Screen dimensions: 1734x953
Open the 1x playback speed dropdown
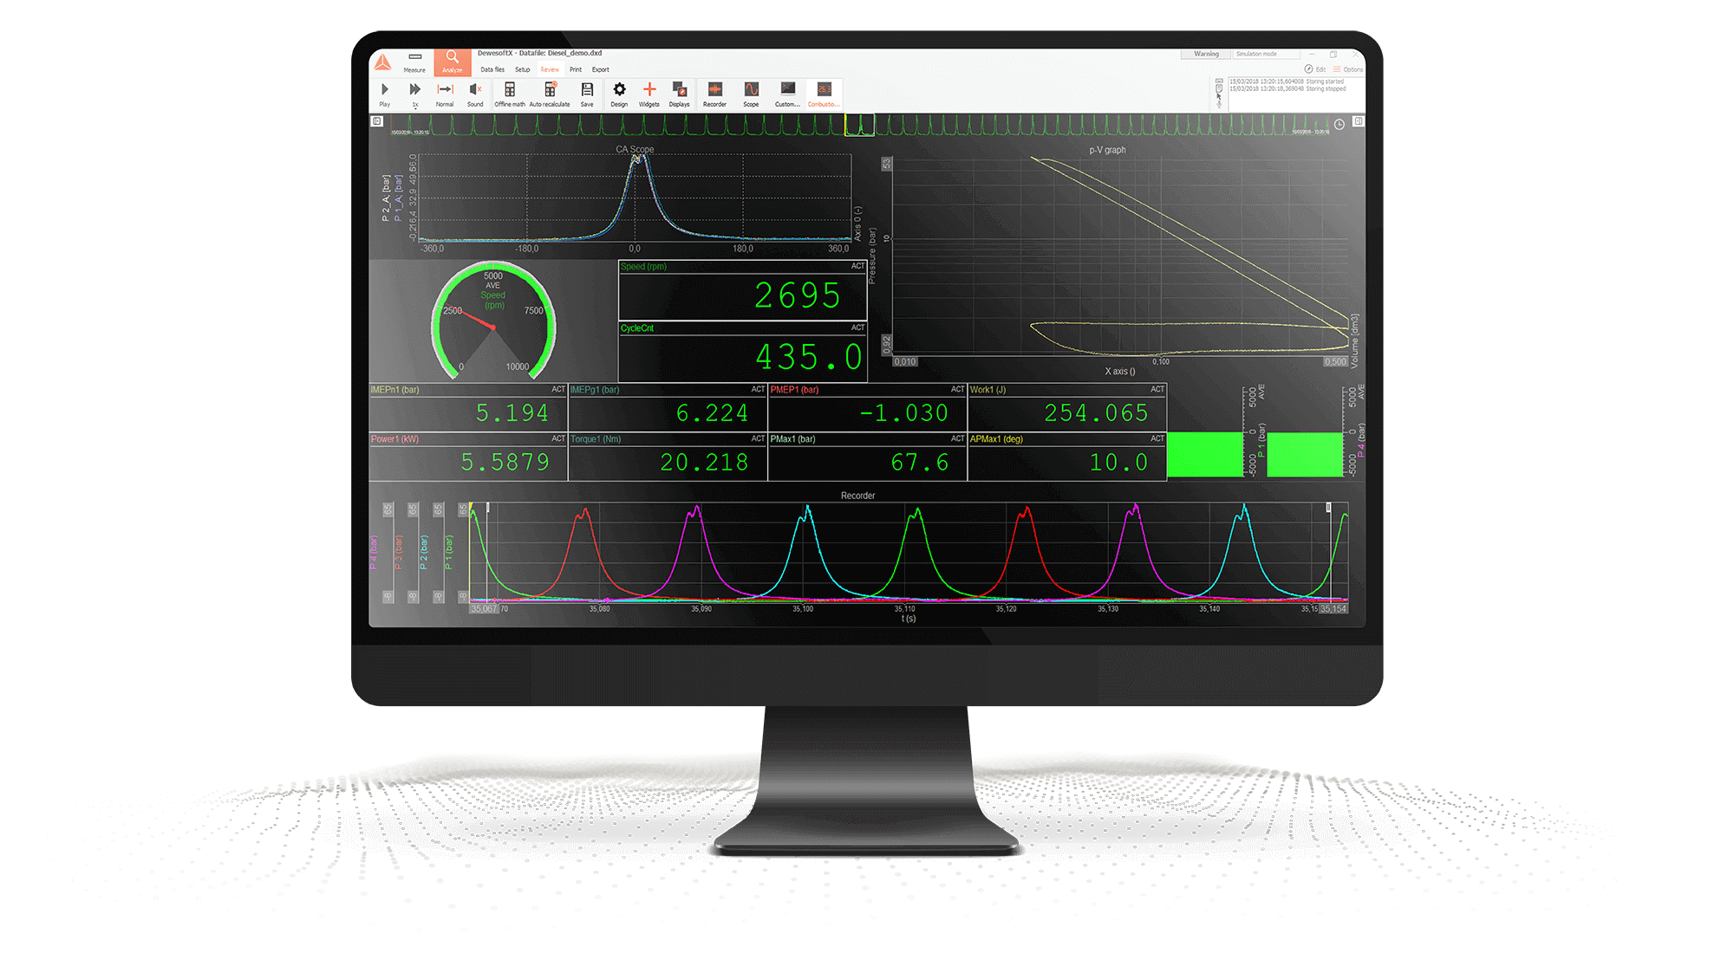tap(415, 94)
